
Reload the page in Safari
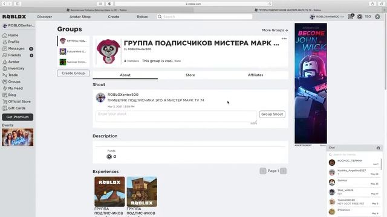point(270,4)
